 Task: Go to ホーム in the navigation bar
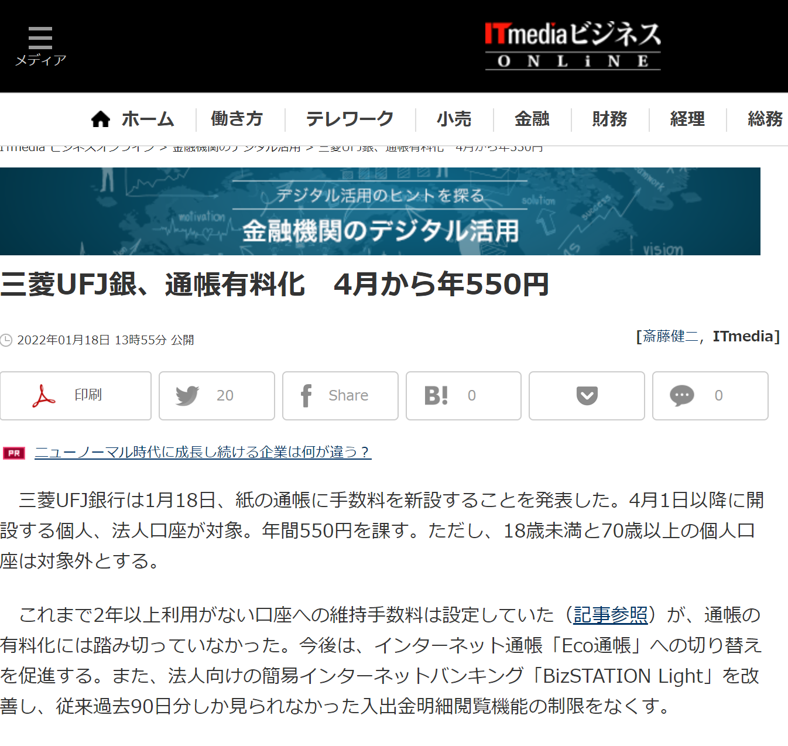148,119
